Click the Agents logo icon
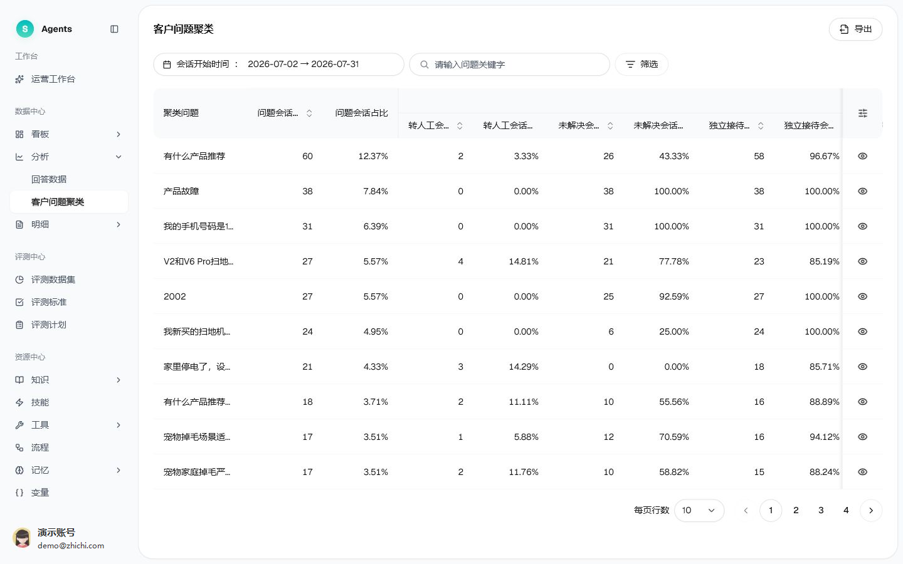 tap(25, 29)
